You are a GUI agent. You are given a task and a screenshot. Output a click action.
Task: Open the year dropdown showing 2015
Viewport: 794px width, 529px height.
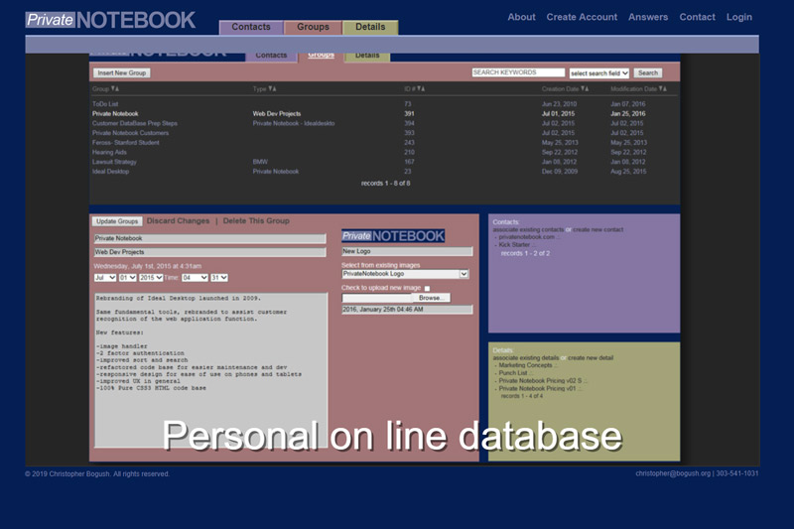click(151, 278)
